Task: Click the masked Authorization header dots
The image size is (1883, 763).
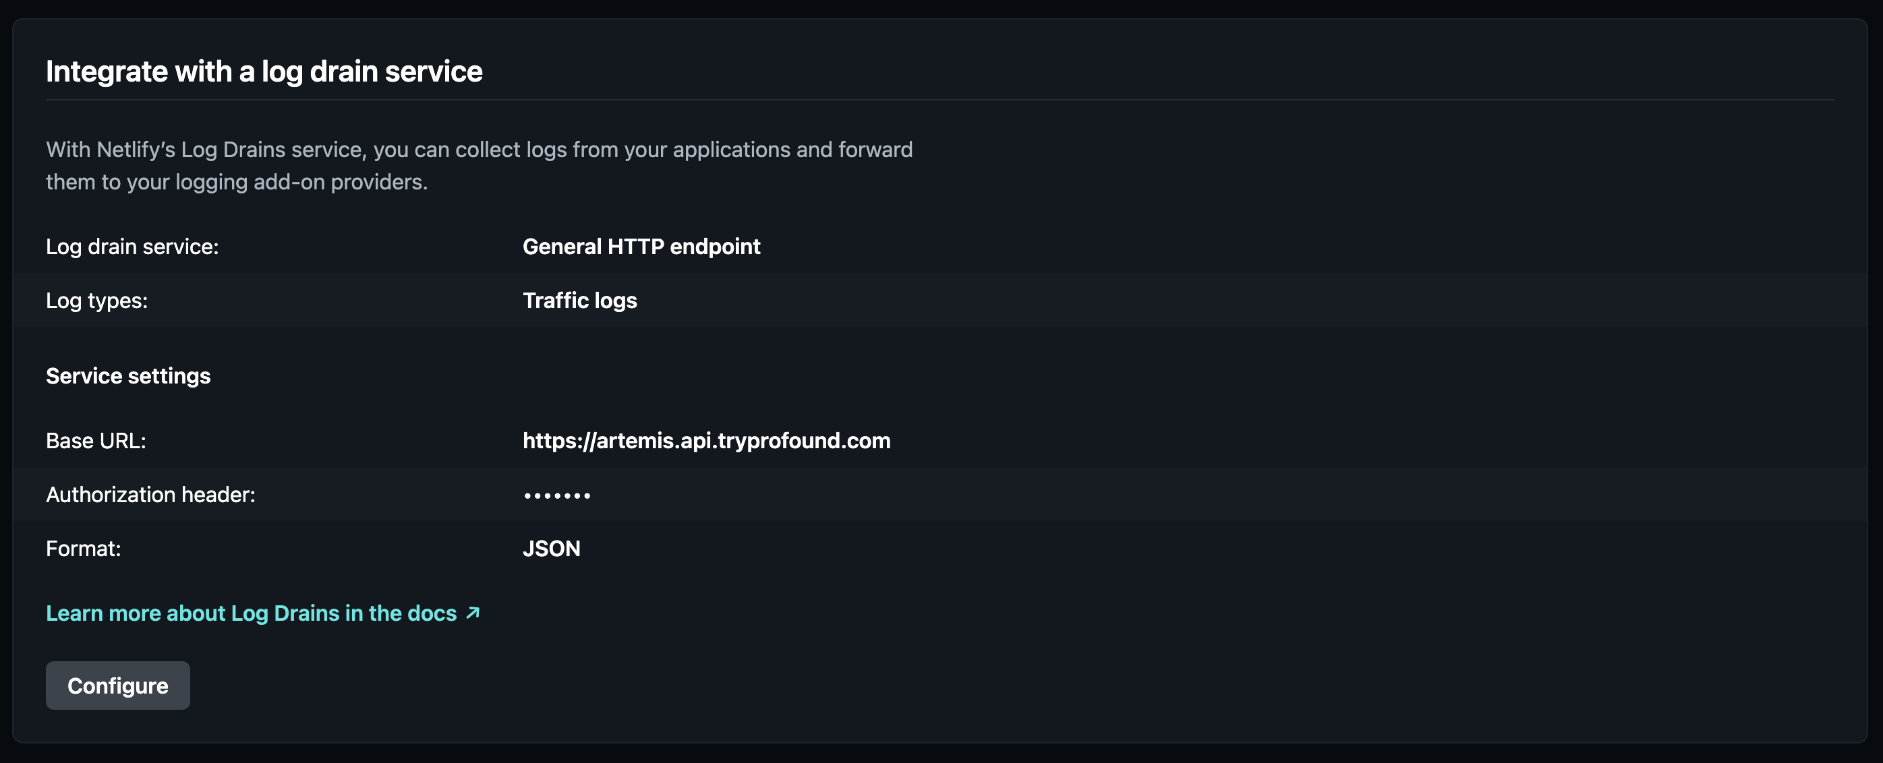Action: (557, 495)
